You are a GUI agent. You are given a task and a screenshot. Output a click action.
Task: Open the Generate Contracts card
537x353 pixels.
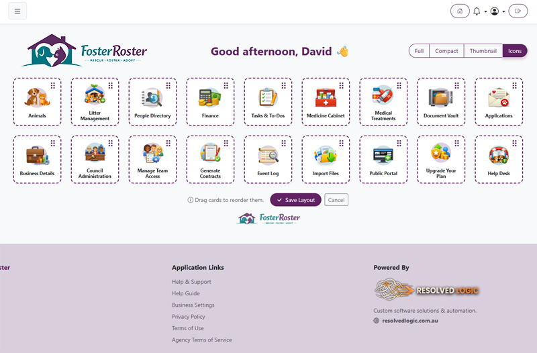[x=210, y=160]
